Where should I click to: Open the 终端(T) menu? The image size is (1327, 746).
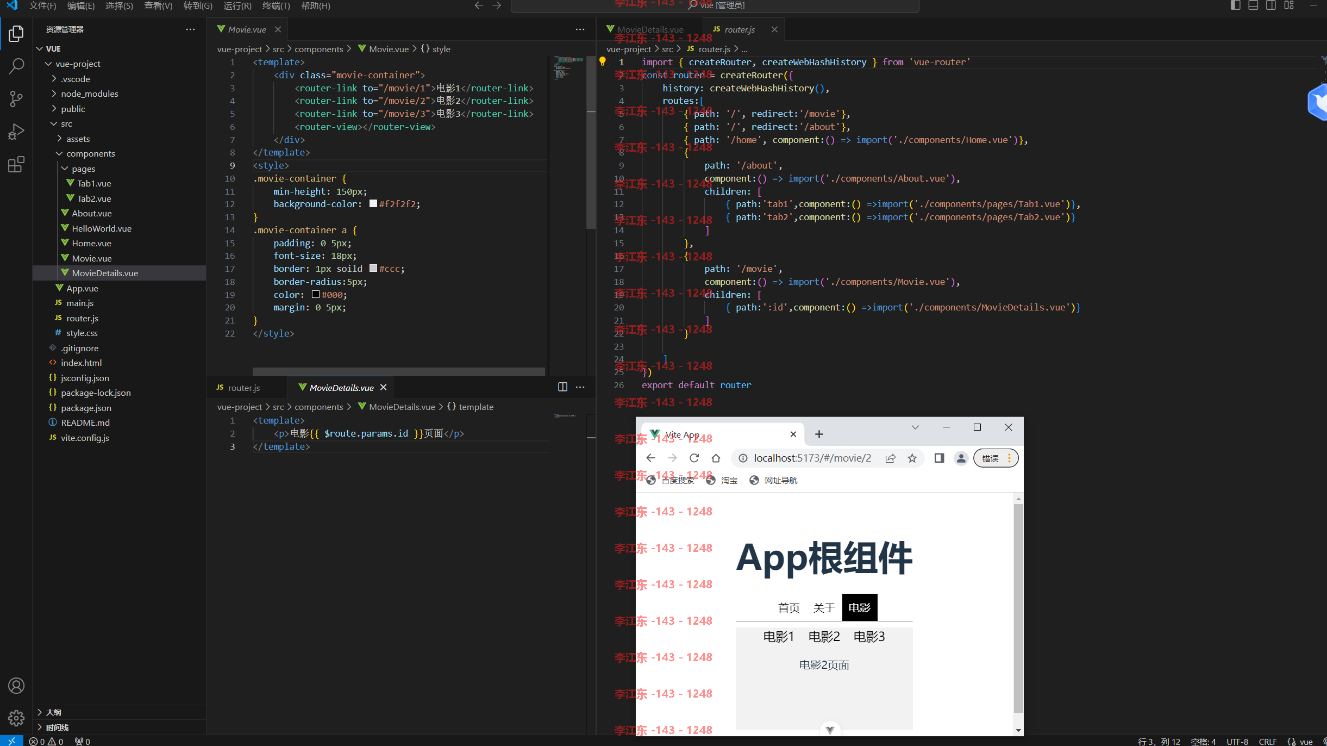[276, 5]
